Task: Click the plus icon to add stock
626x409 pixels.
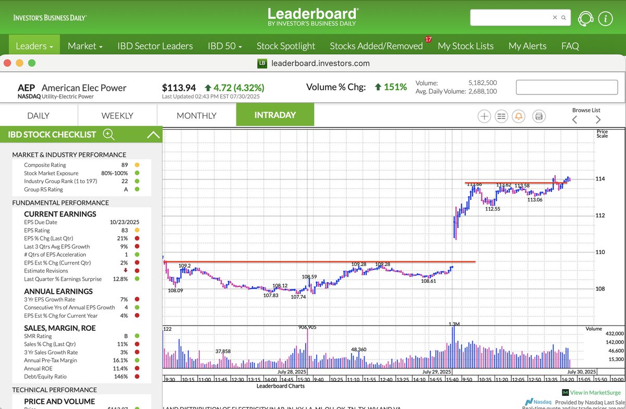Action: pyautogui.click(x=484, y=116)
